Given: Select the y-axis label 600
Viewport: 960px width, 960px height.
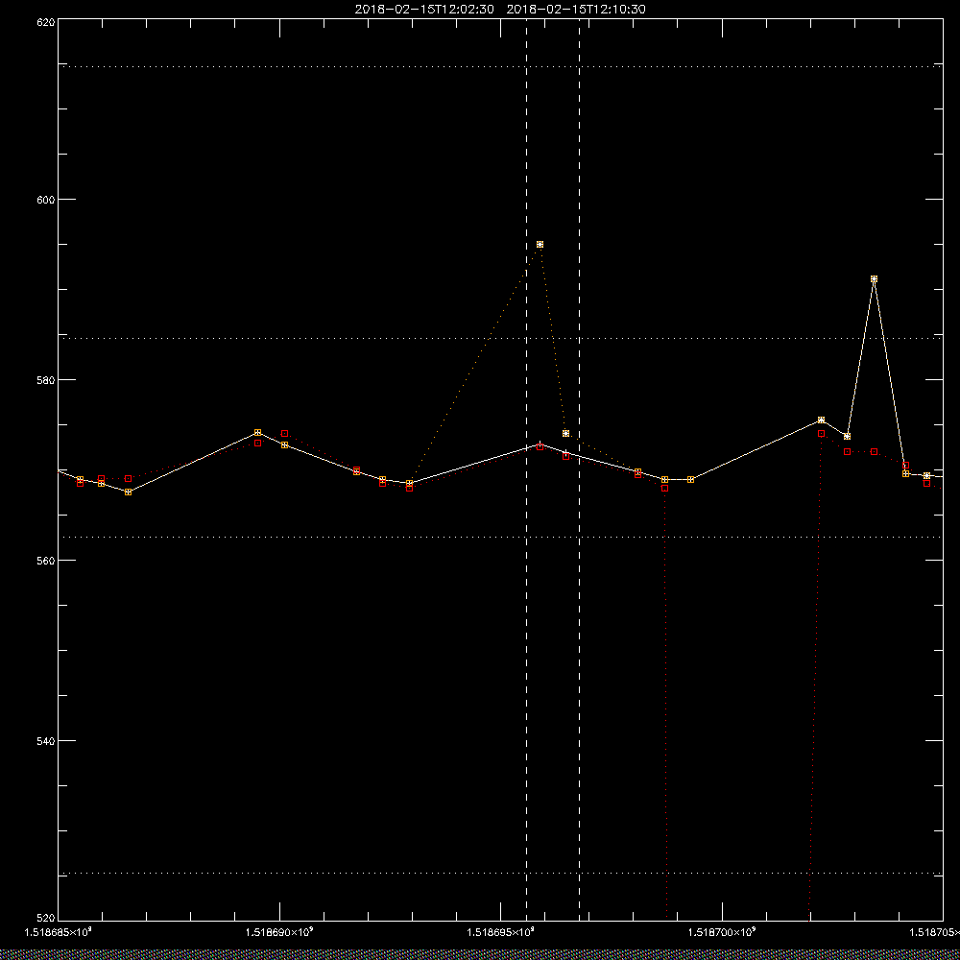Looking at the screenshot, I should click(x=46, y=200).
